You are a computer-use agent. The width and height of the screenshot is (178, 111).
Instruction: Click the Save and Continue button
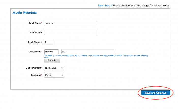[155, 93]
